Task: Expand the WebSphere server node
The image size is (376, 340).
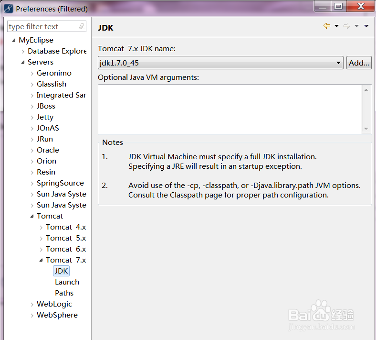Action: pos(32,316)
